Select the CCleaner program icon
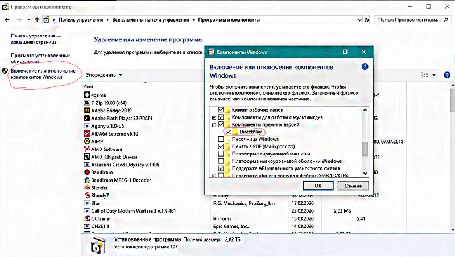This screenshot has width=455, height=257. tap(87, 218)
